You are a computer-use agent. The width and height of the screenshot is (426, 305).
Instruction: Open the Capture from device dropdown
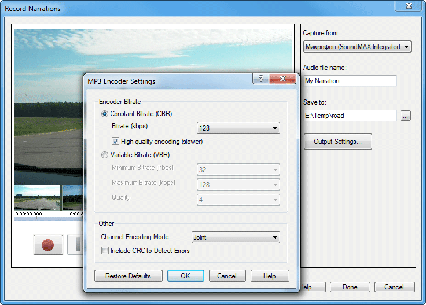tap(357, 47)
